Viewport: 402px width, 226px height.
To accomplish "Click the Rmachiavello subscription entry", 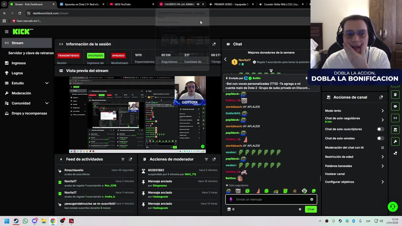I will tap(96, 172).
